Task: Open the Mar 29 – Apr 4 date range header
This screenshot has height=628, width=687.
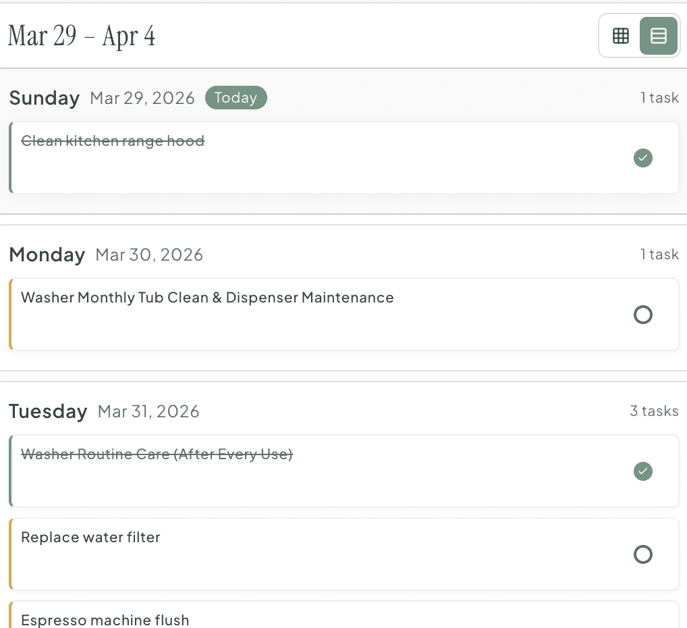Action: point(81,36)
